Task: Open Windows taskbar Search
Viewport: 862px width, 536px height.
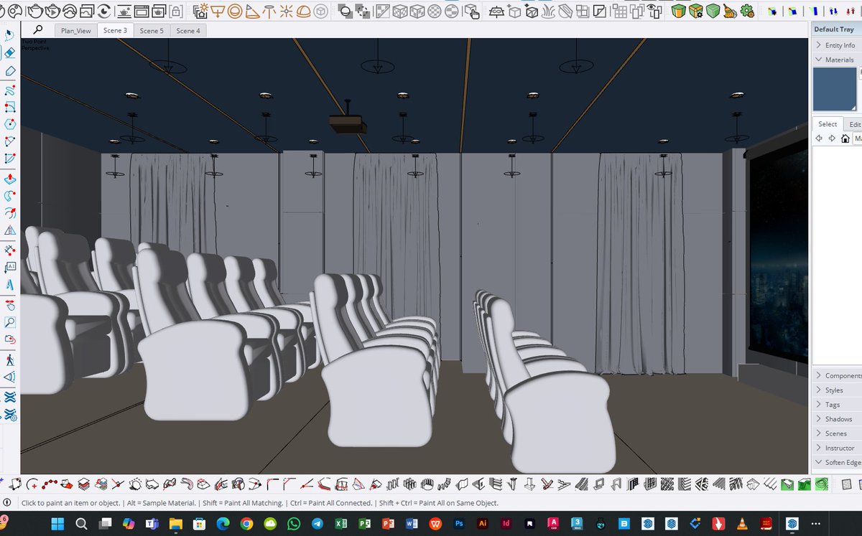Action: point(81,523)
